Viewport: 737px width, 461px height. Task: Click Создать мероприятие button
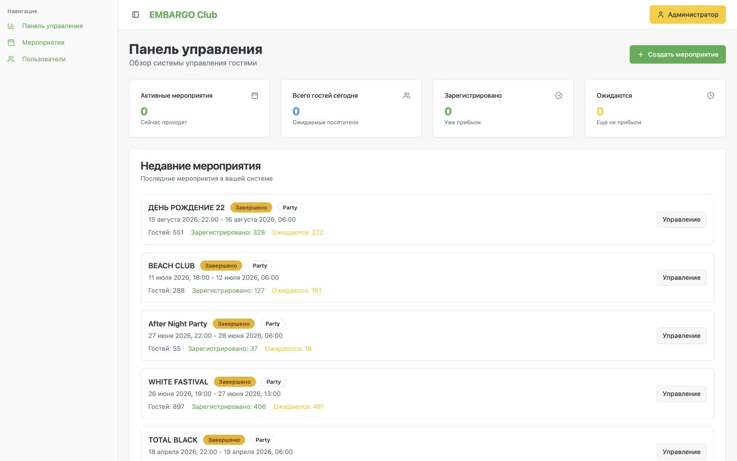[x=678, y=54]
